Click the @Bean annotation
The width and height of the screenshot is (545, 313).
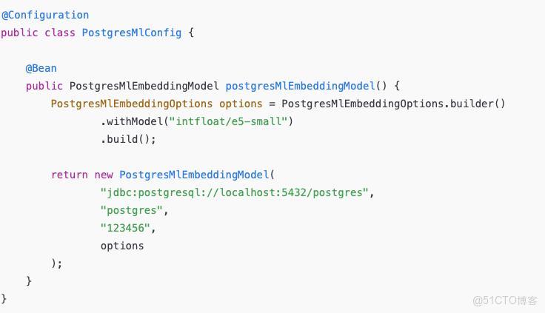[x=41, y=68]
